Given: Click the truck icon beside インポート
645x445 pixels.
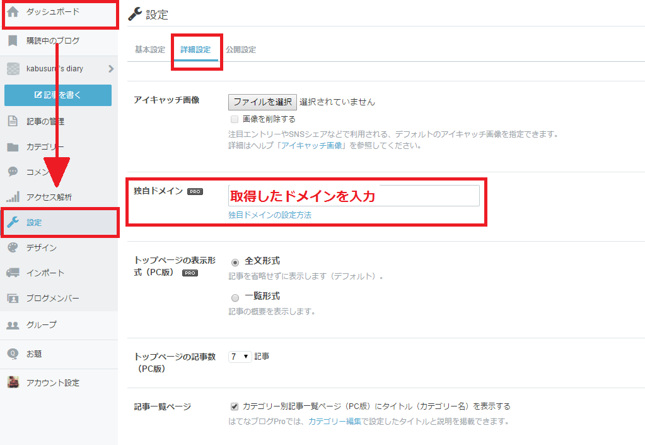Looking at the screenshot, I should point(13,273).
